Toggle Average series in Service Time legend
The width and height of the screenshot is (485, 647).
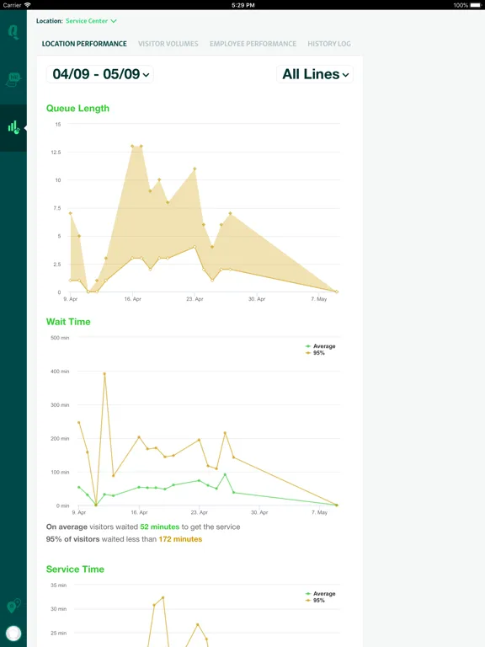pyautogui.click(x=321, y=594)
